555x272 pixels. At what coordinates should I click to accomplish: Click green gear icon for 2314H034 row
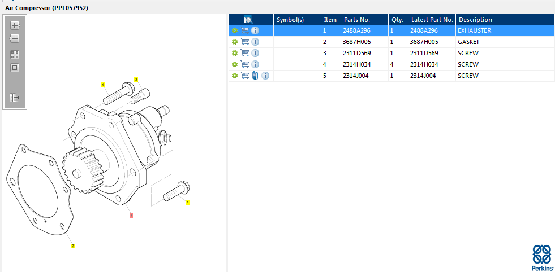[234, 65]
